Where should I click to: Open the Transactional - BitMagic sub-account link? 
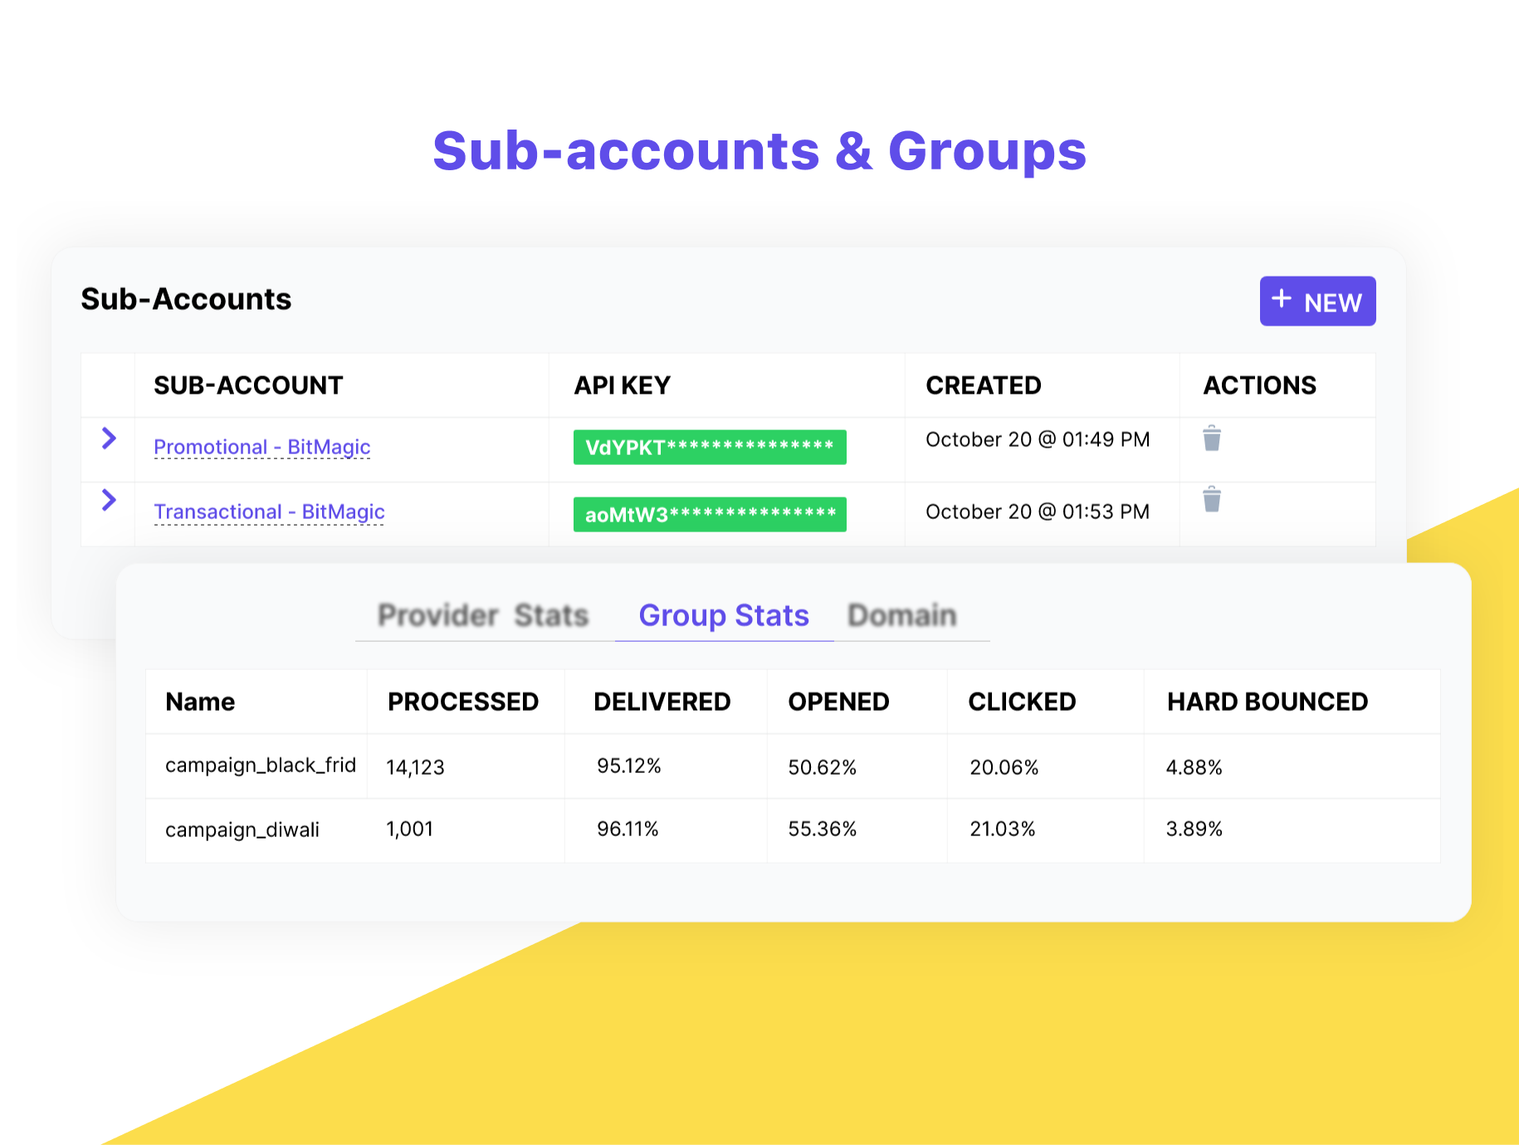(x=268, y=511)
